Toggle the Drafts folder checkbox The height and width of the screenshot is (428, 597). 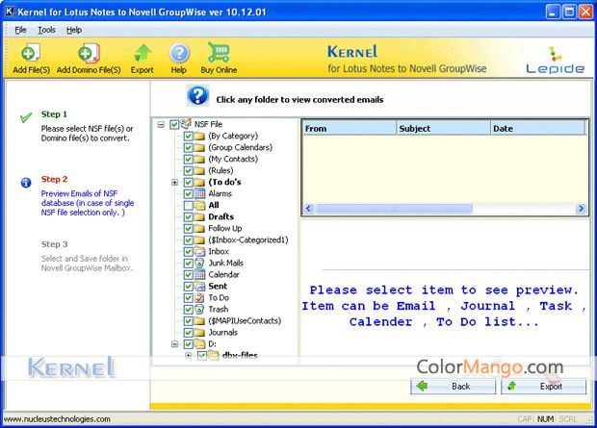point(189,216)
